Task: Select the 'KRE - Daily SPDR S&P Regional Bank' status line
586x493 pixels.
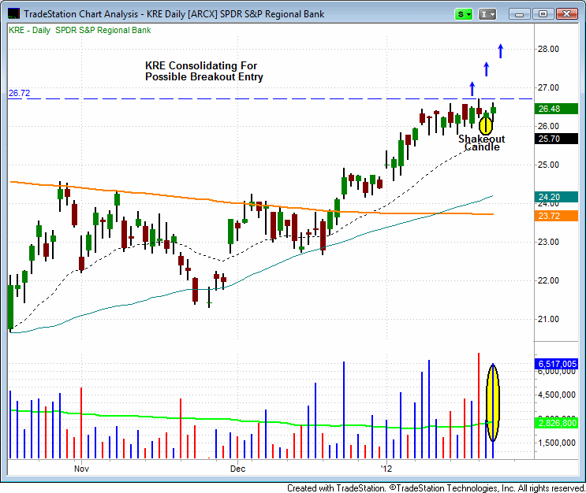Action: coord(80,30)
